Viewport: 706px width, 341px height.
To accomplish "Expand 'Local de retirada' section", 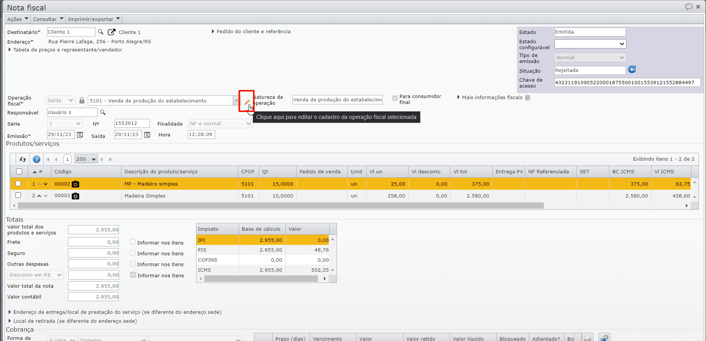I will 72,321.
